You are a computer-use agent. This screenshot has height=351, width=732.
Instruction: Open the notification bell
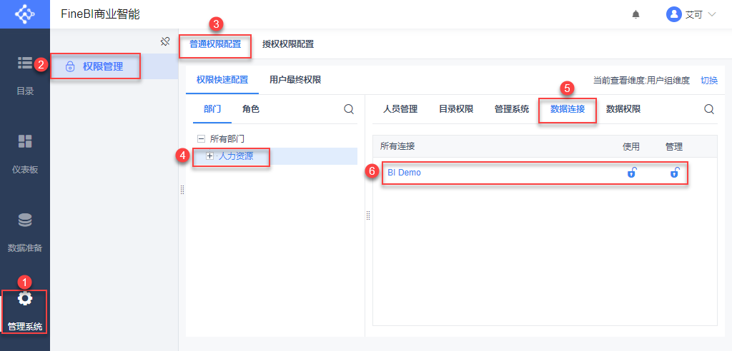click(x=635, y=14)
